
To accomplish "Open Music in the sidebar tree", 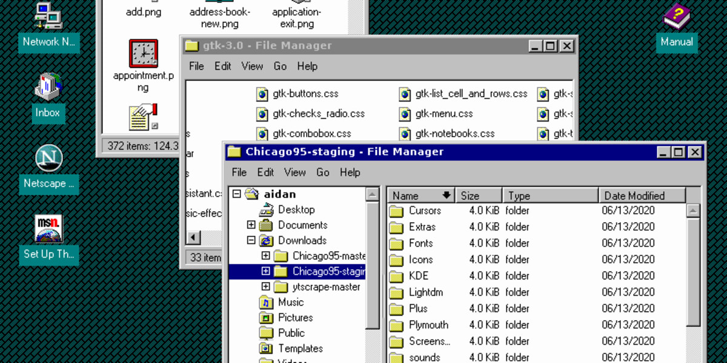I will coord(291,302).
